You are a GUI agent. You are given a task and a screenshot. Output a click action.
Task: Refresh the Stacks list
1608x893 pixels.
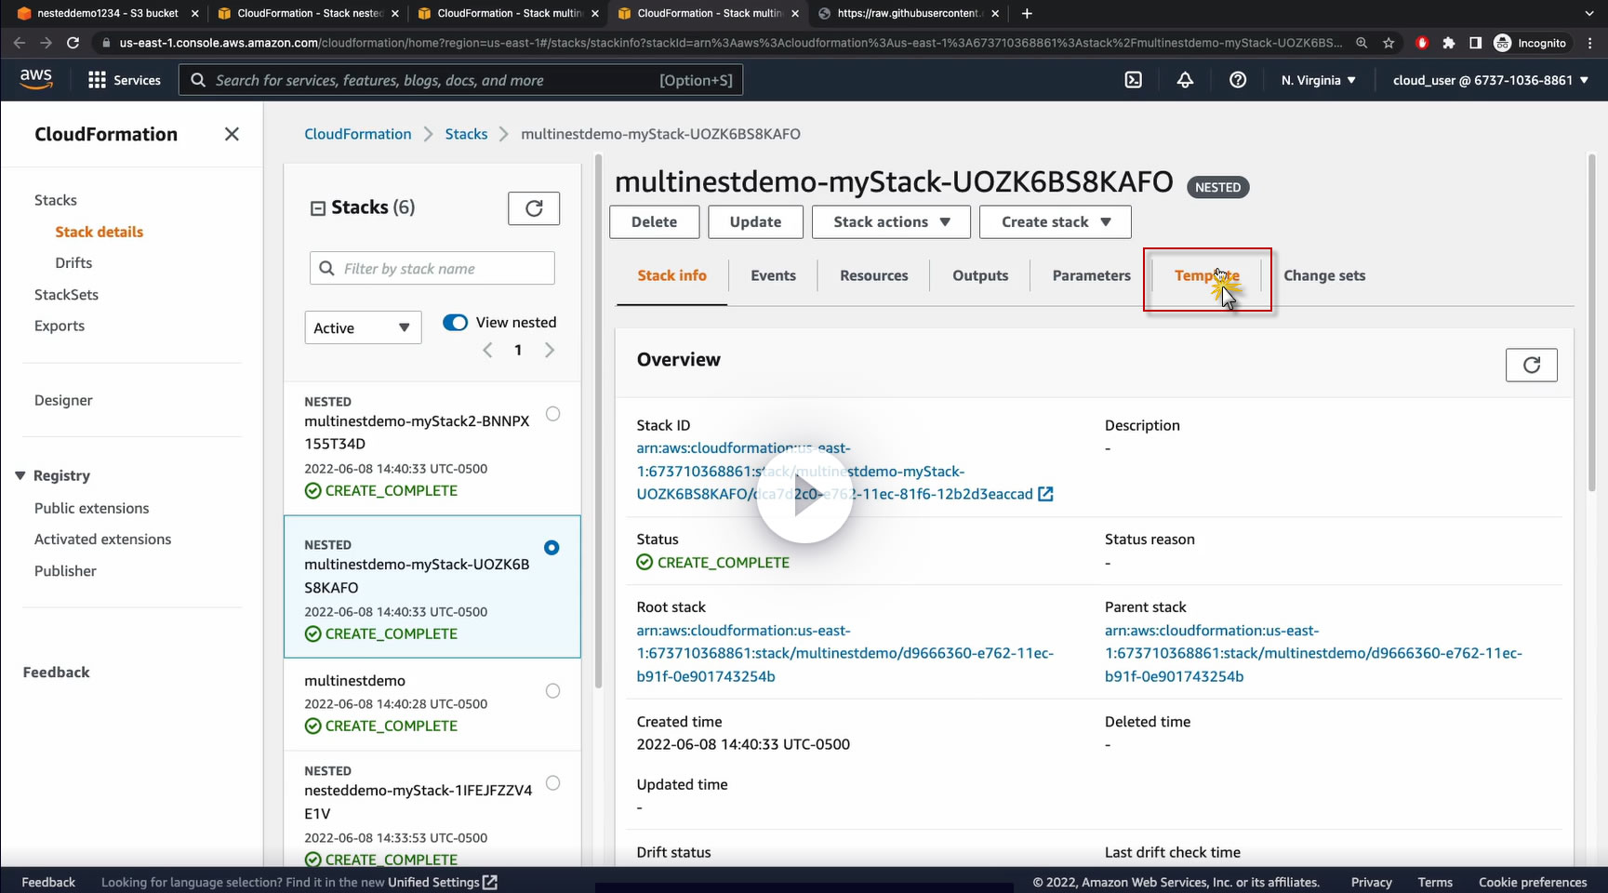click(x=533, y=208)
